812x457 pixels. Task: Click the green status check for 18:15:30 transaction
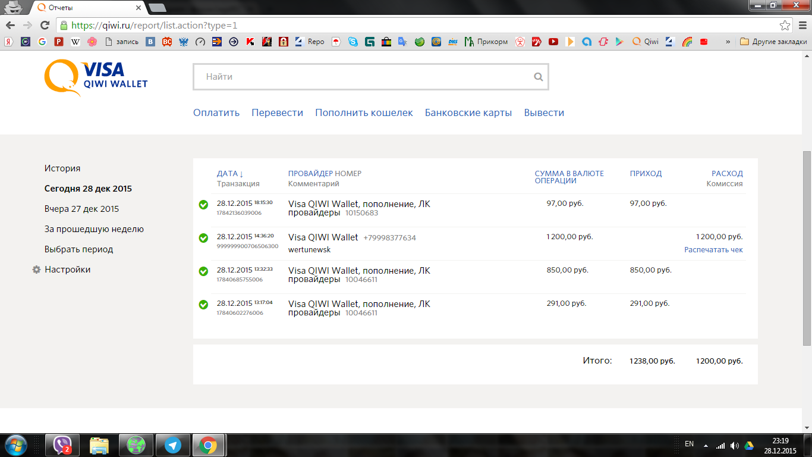[x=203, y=205]
